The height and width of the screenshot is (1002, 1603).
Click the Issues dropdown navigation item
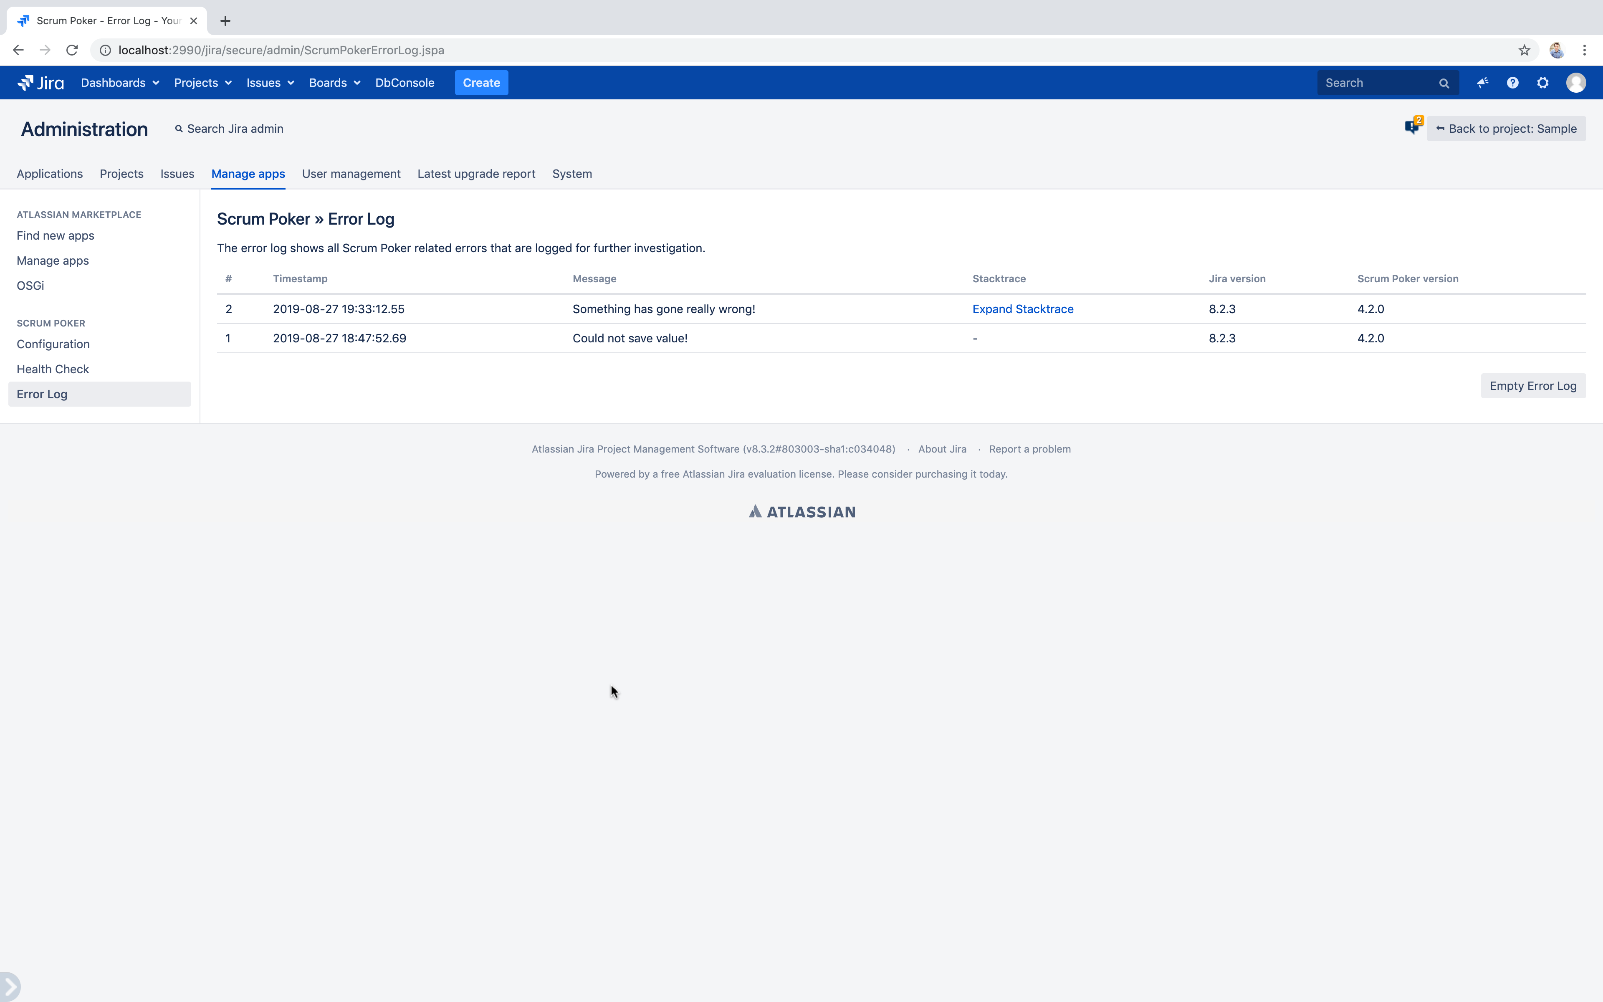(x=270, y=82)
